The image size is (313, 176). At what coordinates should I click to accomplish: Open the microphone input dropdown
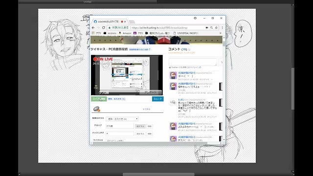click(116, 140)
